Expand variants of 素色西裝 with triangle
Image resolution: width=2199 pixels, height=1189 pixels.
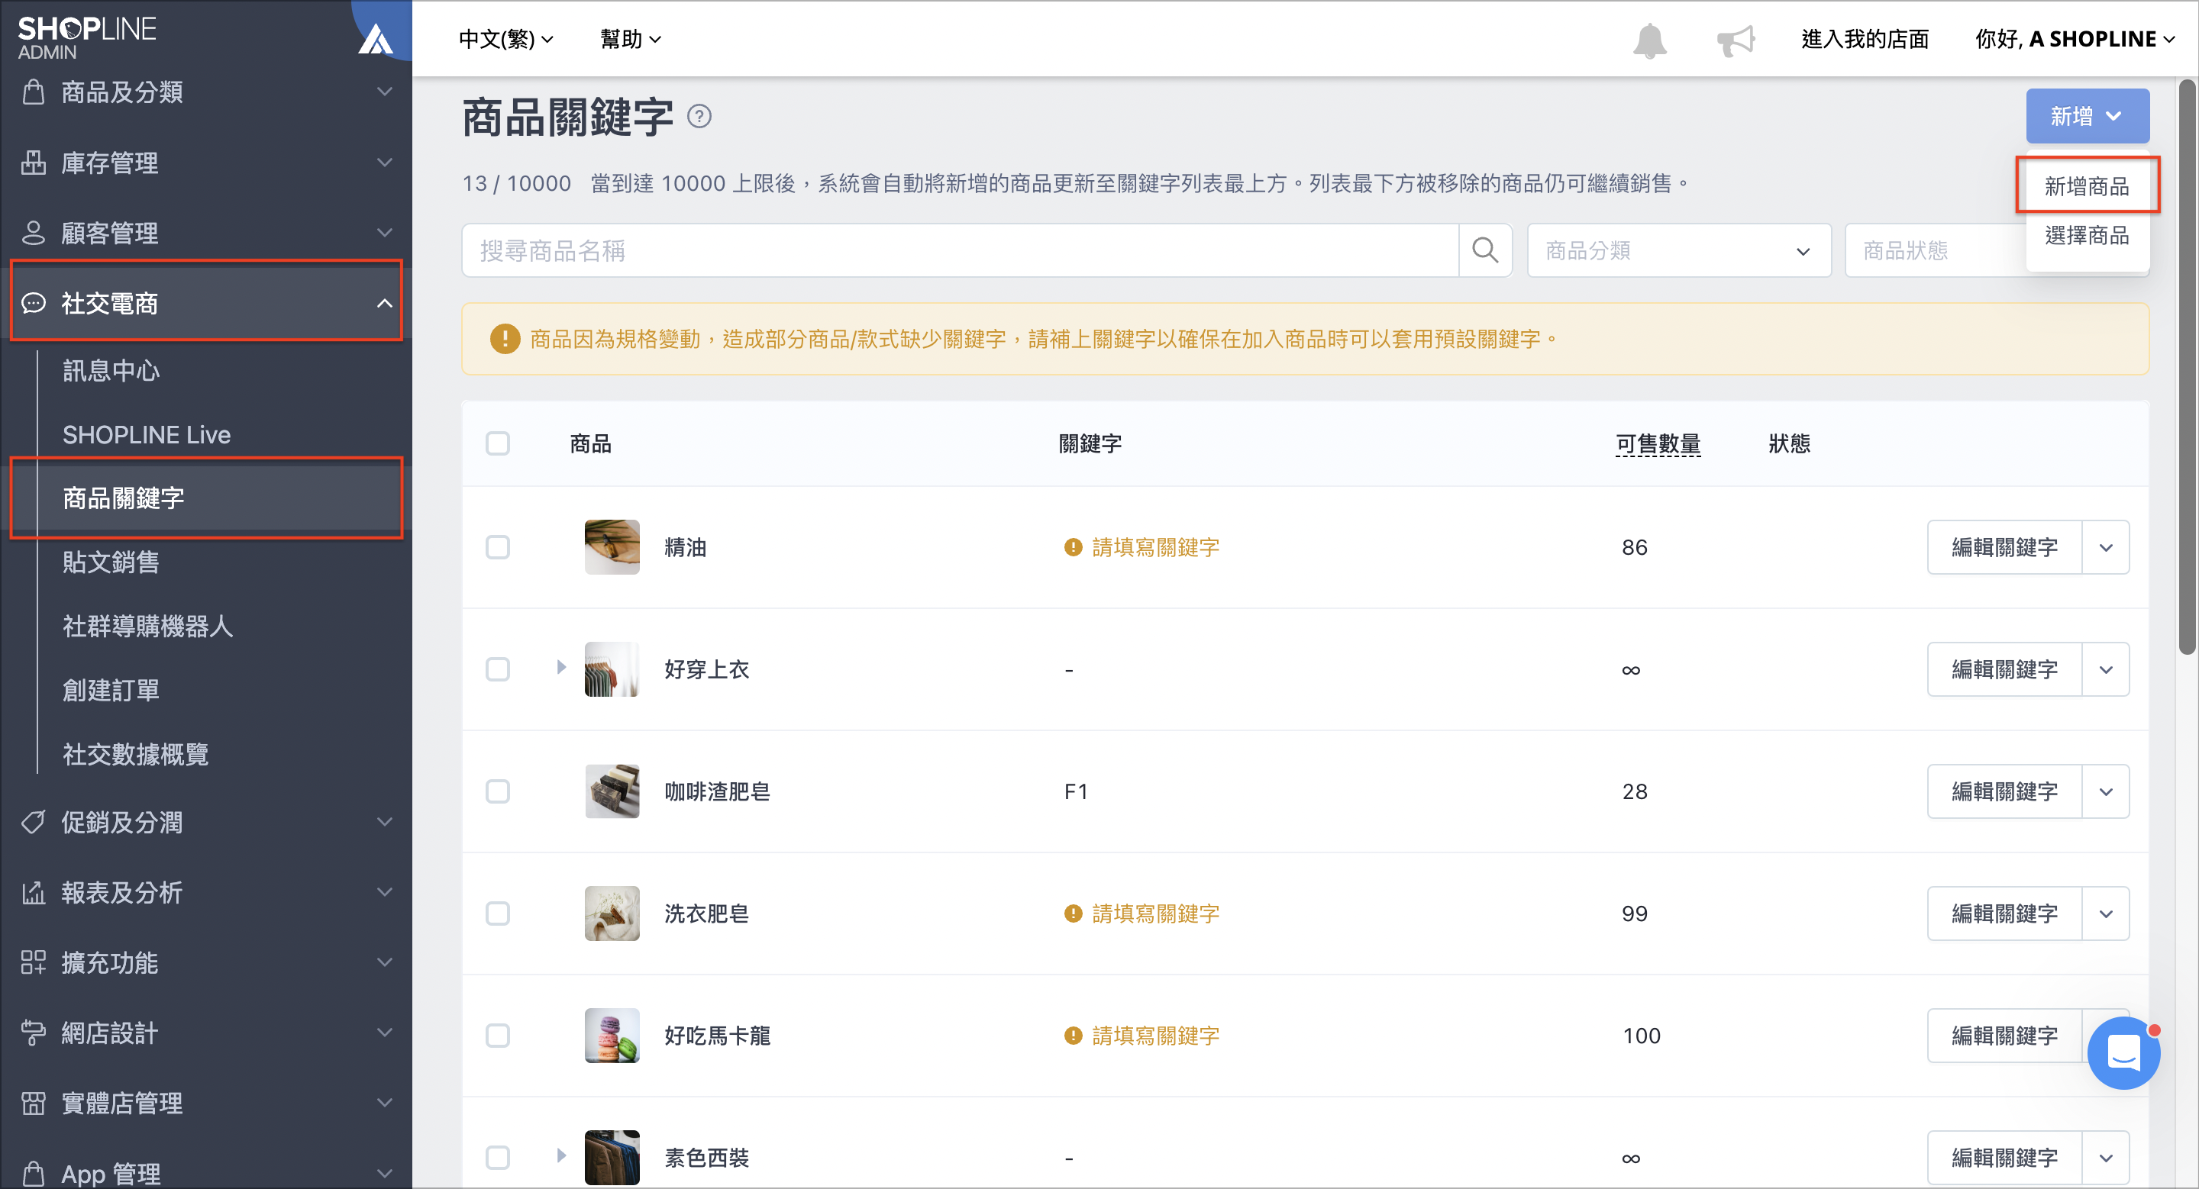561,1155
